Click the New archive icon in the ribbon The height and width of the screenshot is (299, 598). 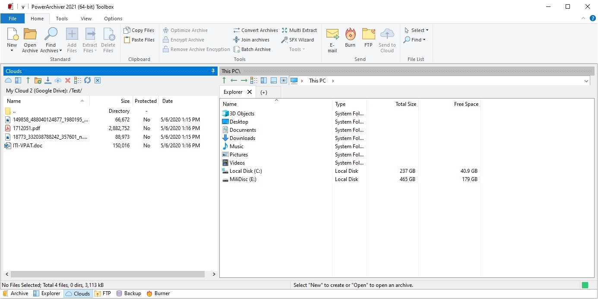point(12,34)
